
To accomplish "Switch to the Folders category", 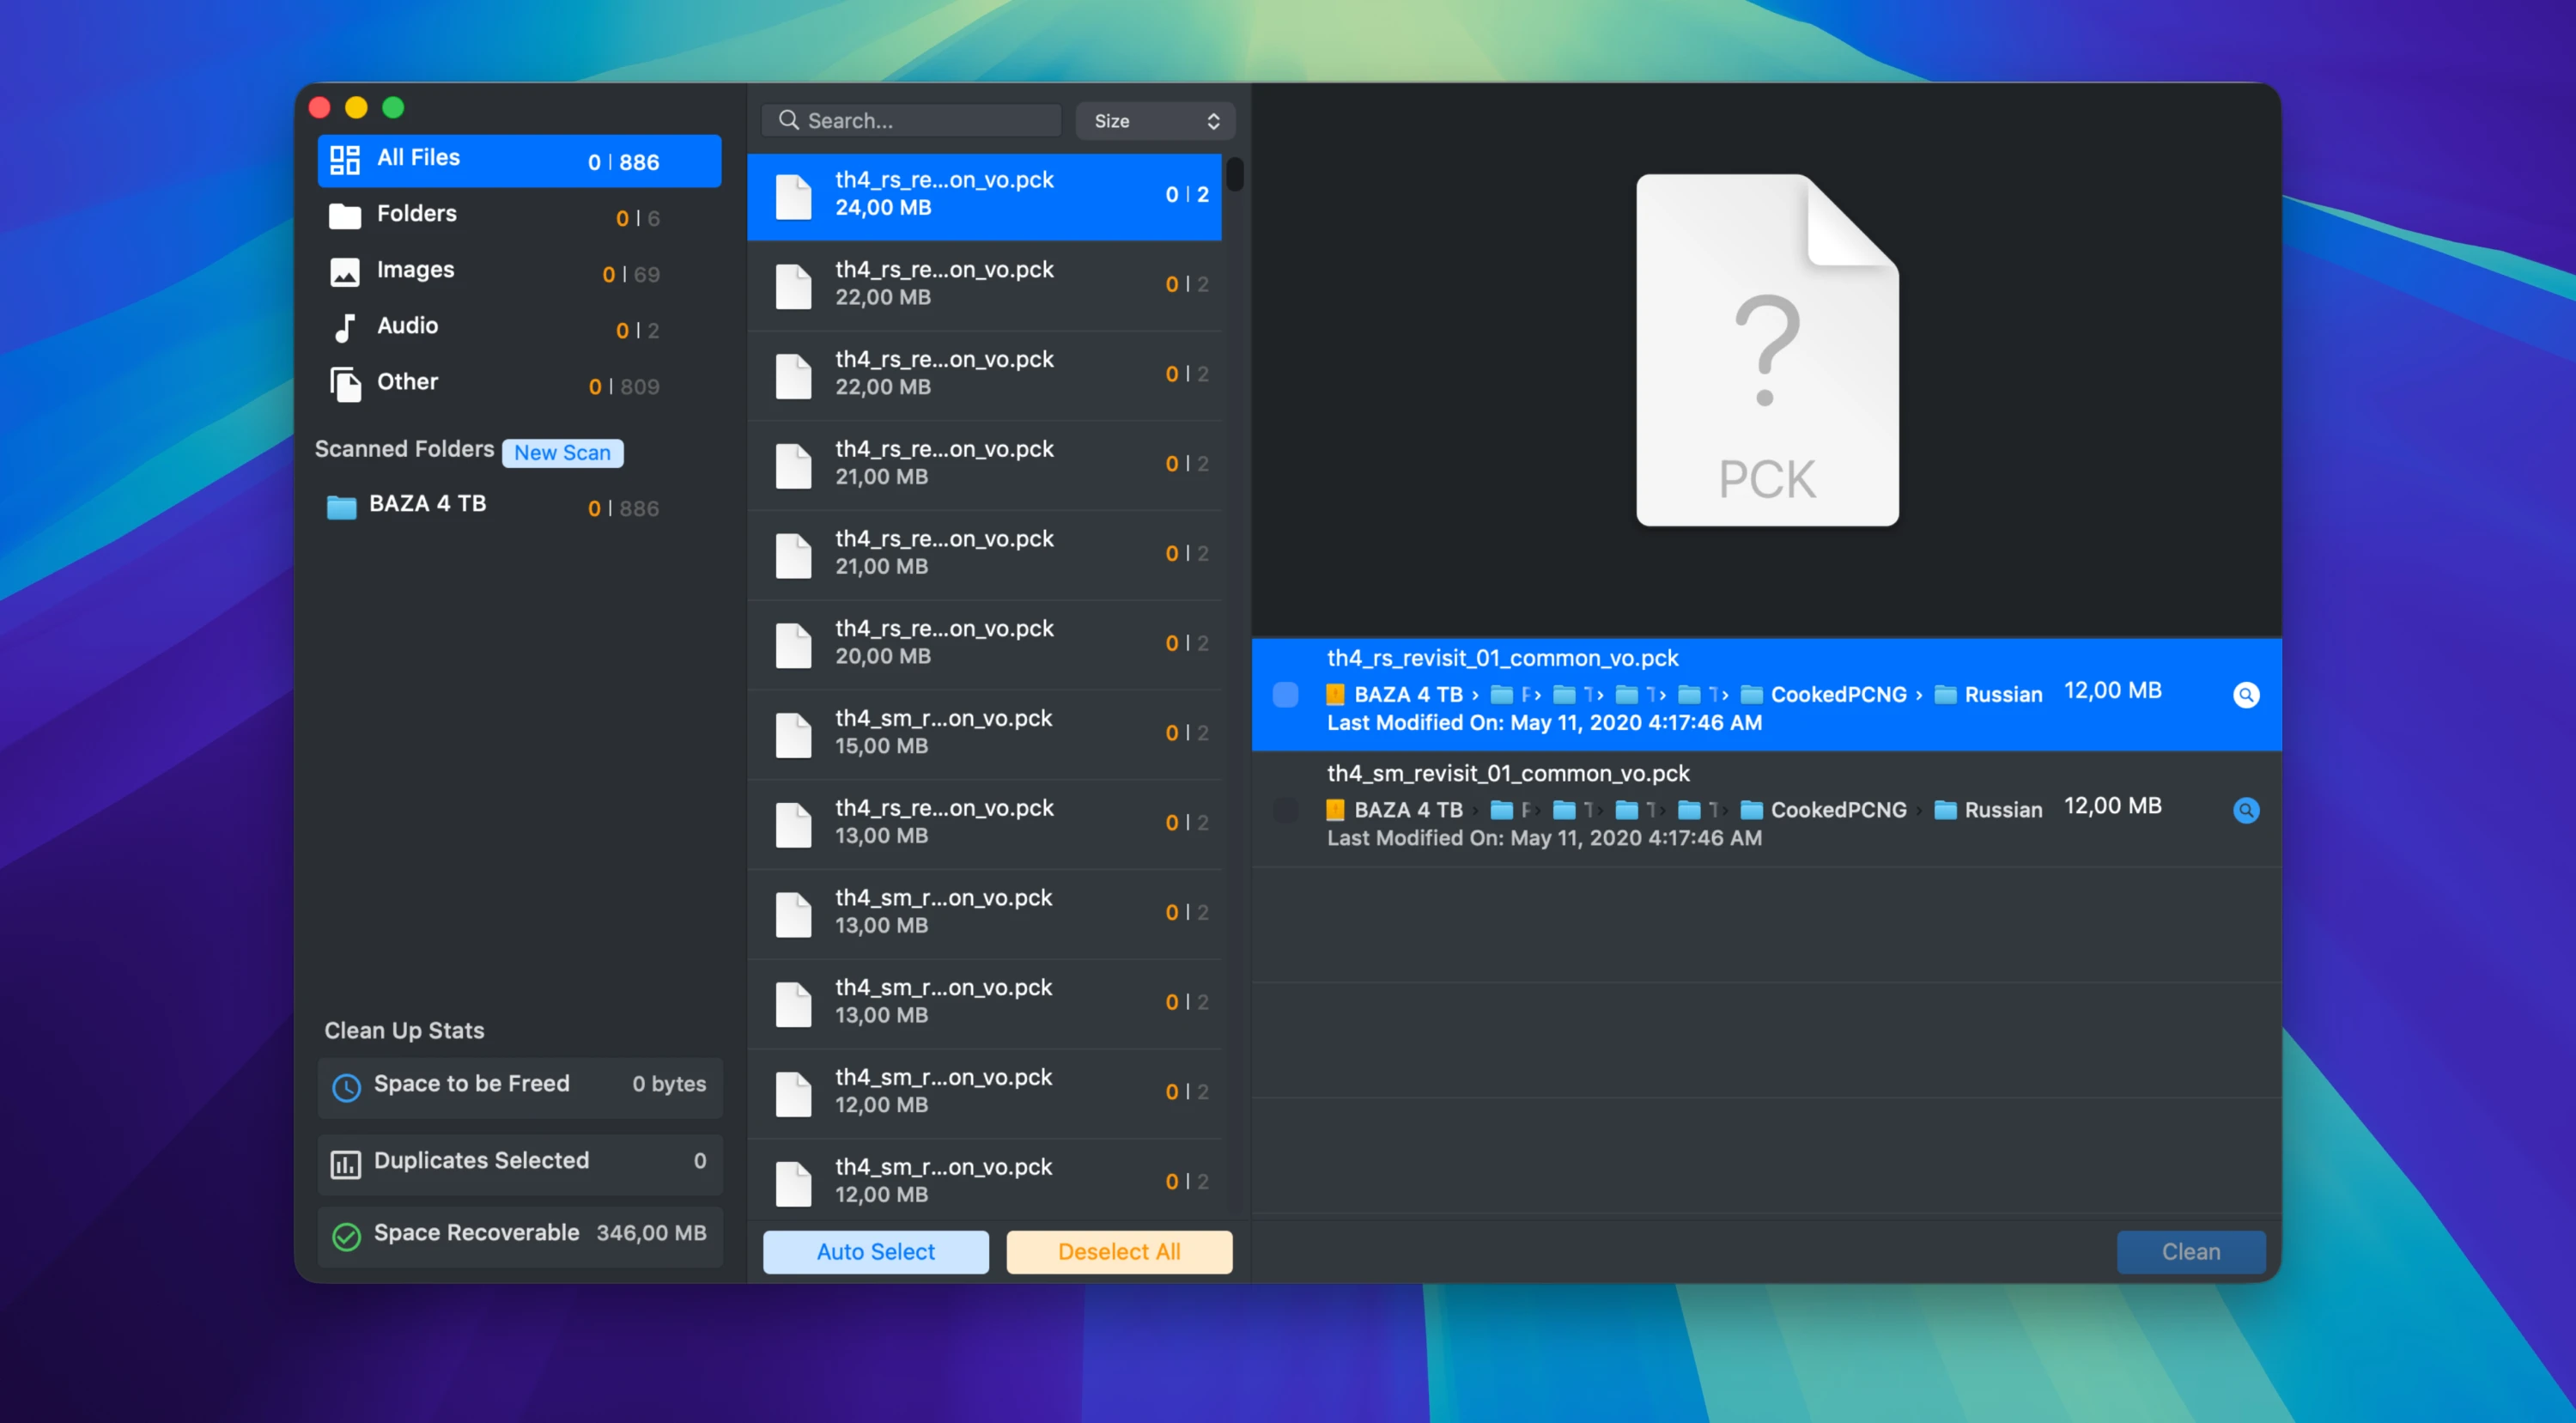I will 416,214.
